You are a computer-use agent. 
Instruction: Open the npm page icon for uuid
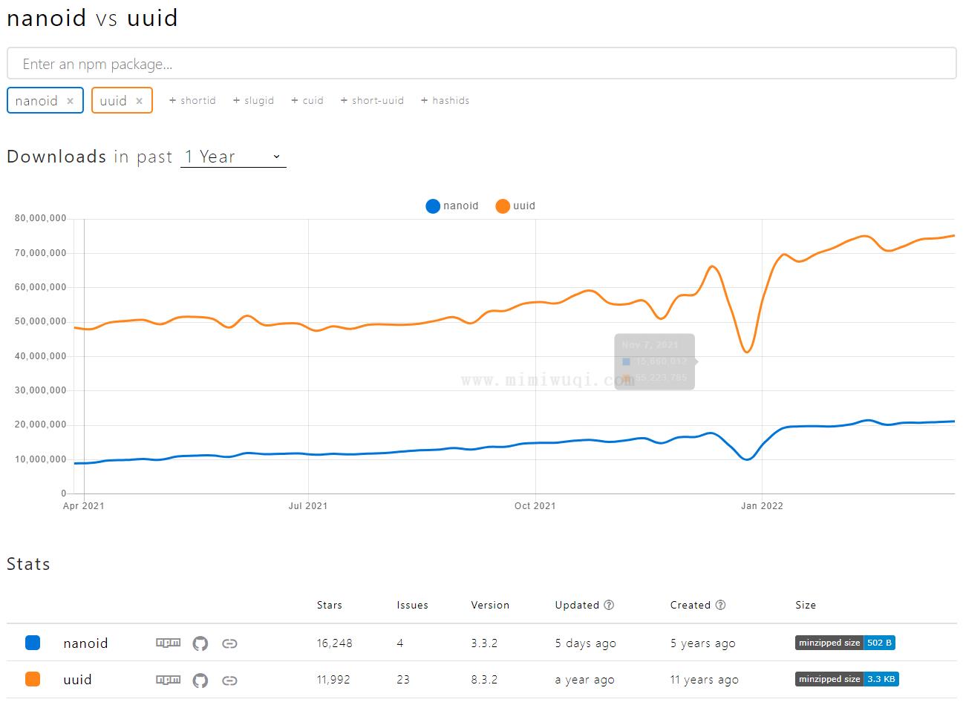[168, 679]
